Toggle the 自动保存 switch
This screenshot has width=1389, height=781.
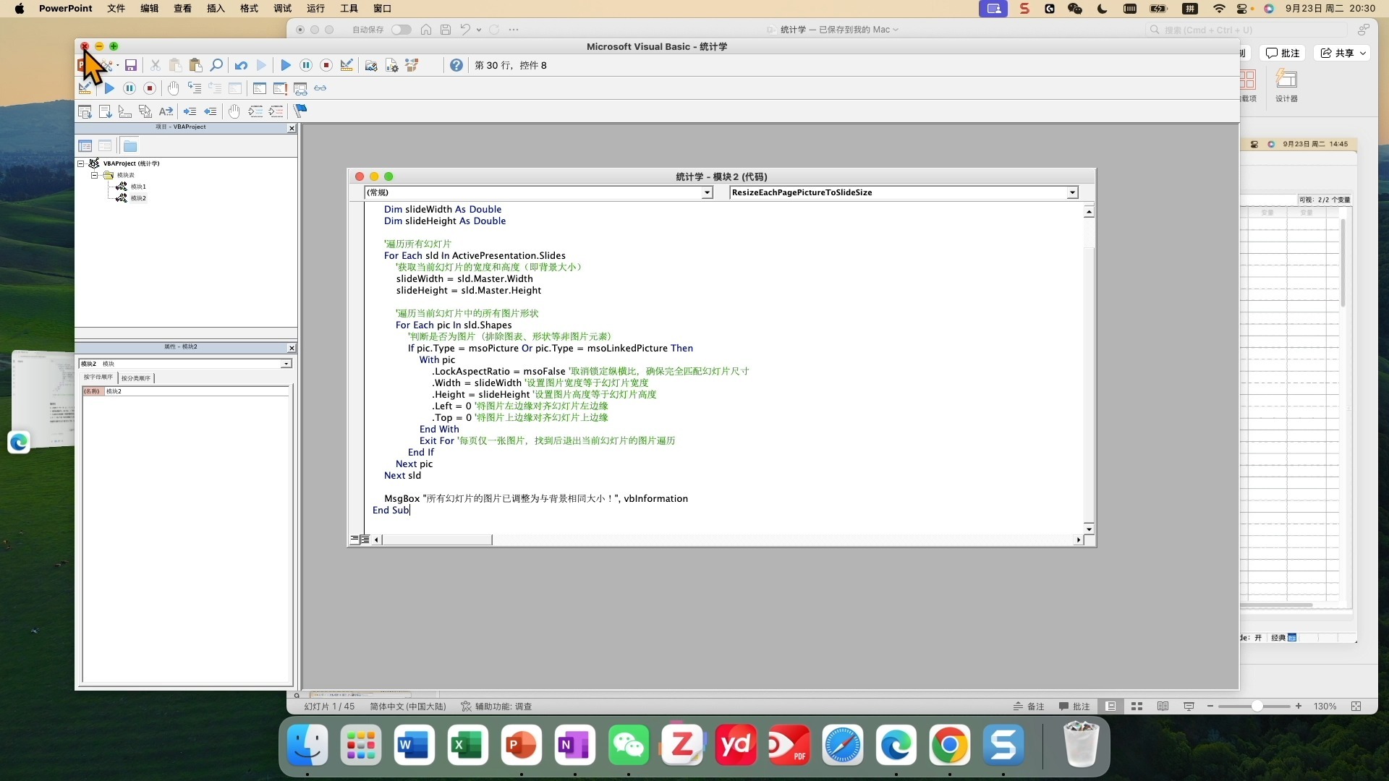pyautogui.click(x=401, y=30)
